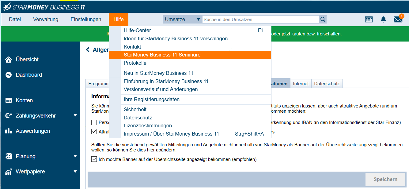Open Lizenzbestimmungen from the Hilfe menu

tap(148, 125)
